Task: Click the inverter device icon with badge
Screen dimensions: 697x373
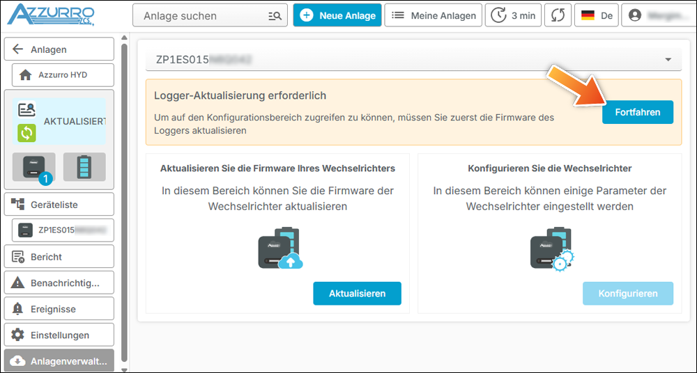Action: pyautogui.click(x=33, y=167)
